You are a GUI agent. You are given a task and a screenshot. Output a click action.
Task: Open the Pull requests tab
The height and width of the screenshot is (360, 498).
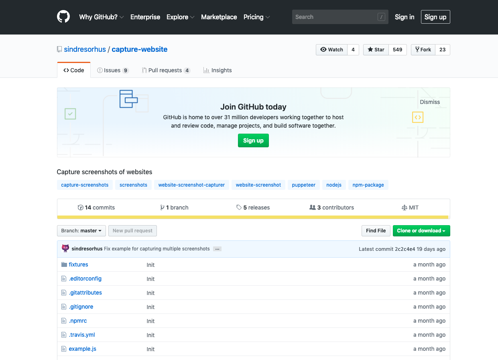tap(165, 70)
